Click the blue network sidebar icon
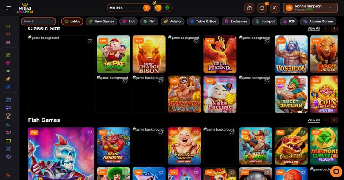344x180 pixels. tap(8, 149)
